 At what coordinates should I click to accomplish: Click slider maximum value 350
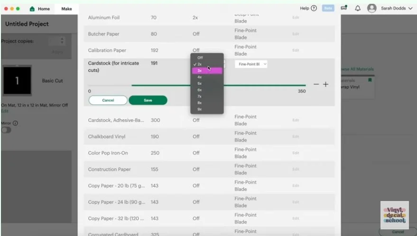pos(302,91)
